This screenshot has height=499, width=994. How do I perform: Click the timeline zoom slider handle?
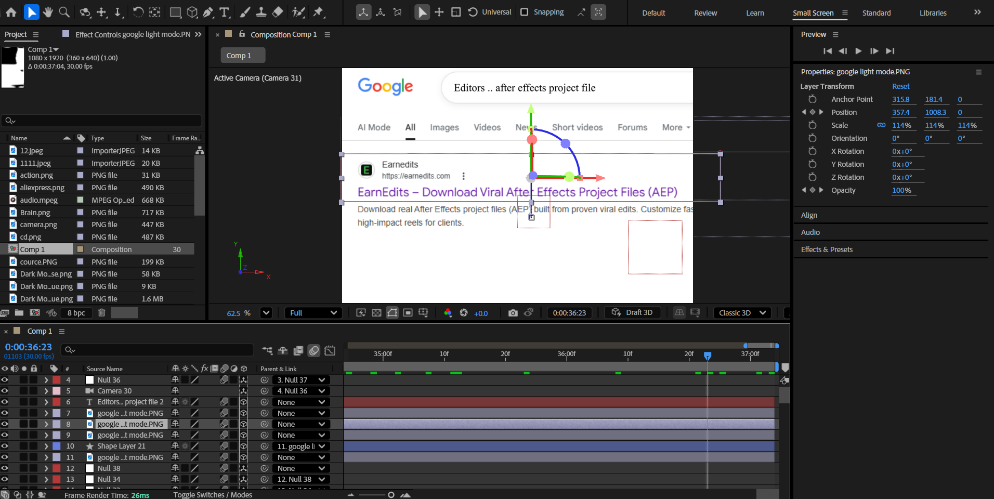tap(391, 495)
